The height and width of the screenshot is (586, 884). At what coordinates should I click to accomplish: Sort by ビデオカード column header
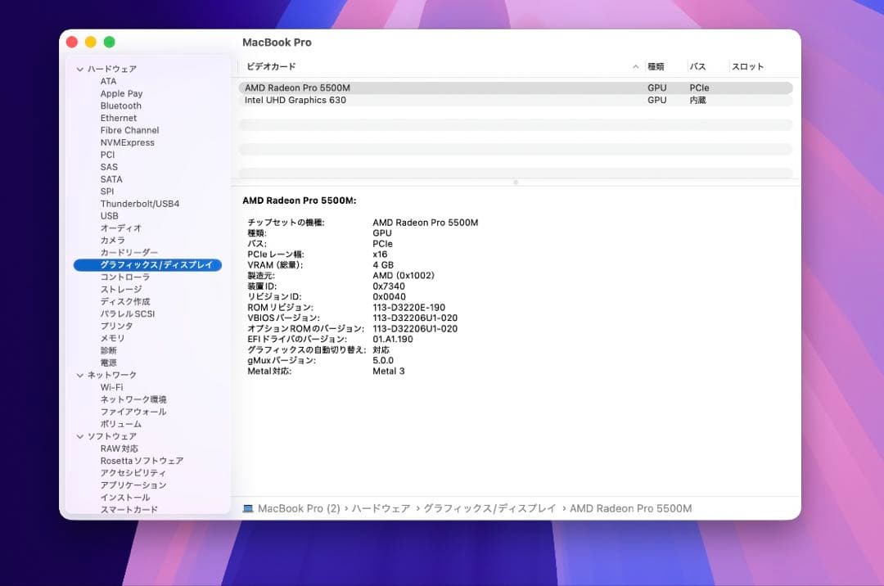coord(271,66)
